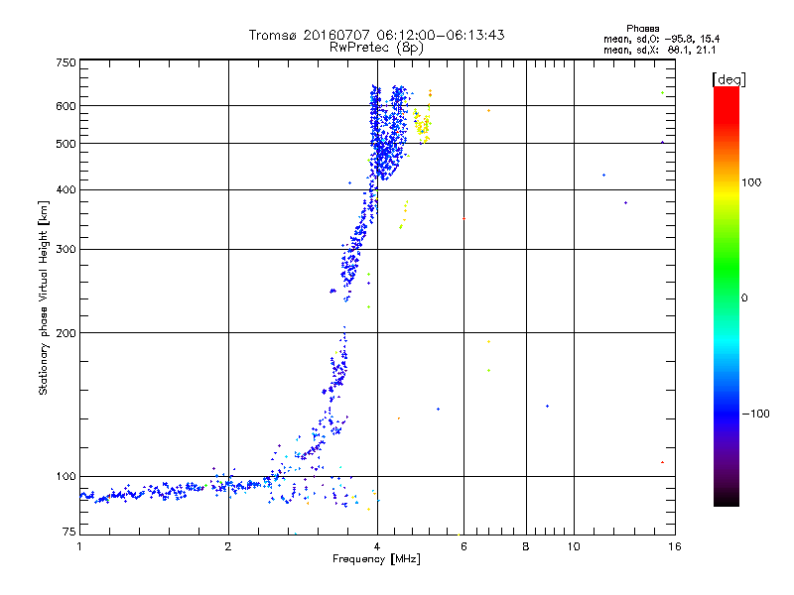This screenshot has width=794, height=595.
Task: Click the x-axis tick label "2"
Action: click(x=228, y=546)
